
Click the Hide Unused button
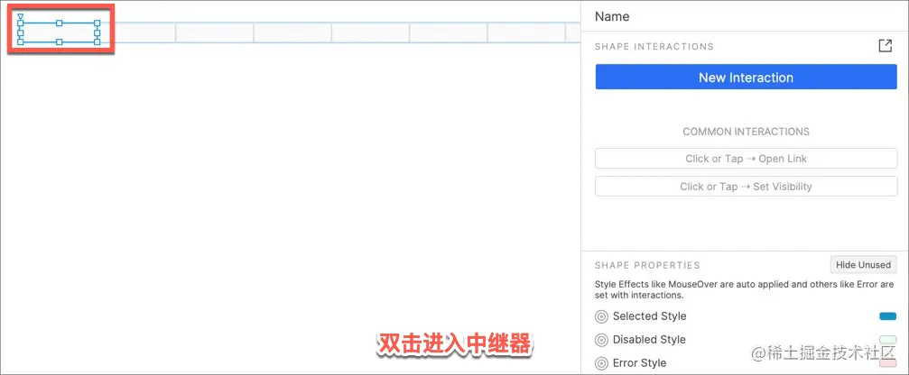click(x=863, y=264)
